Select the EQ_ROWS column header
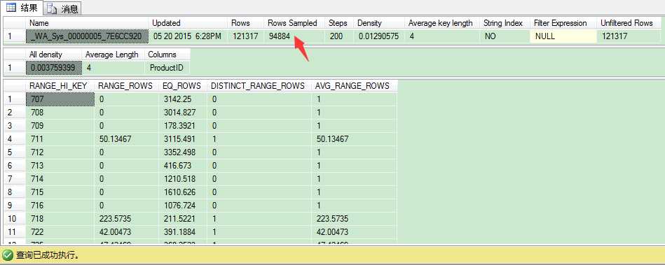 (183, 86)
